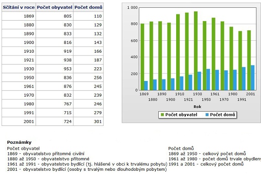Click the Rok axis title

pyautogui.click(x=198, y=107)
